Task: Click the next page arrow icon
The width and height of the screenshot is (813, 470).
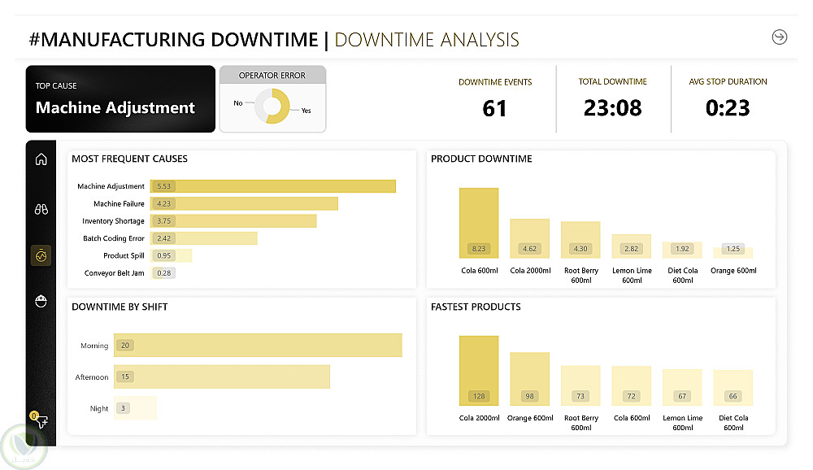Action: point(779,37)
